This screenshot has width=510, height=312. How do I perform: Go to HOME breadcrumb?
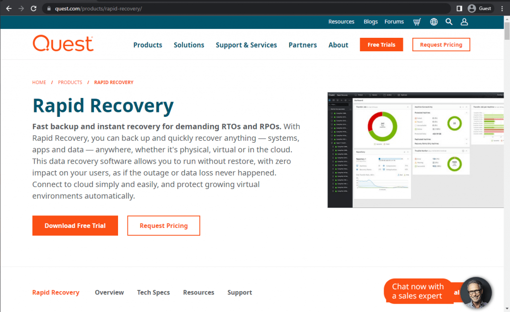pos(39,82)
